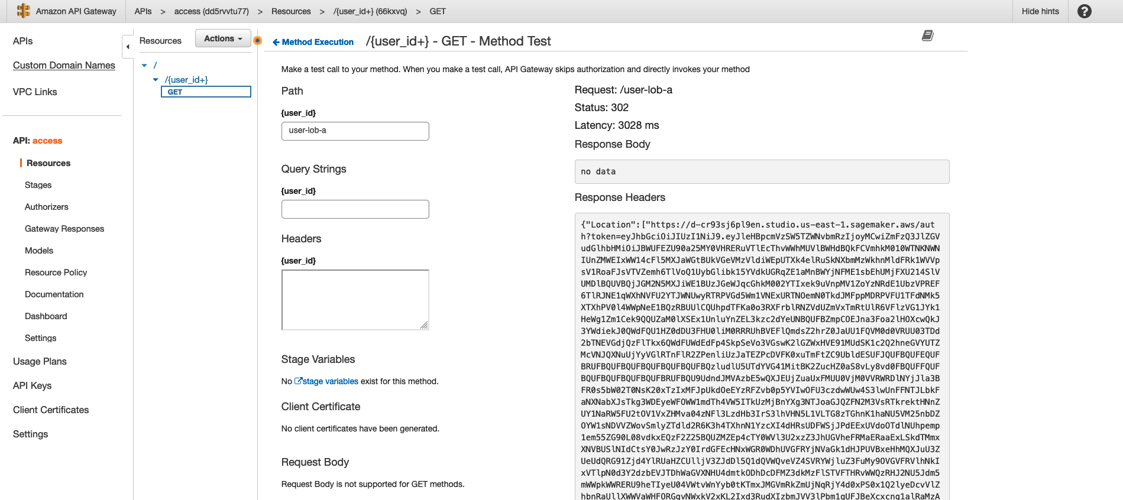Viewport: 1123px width, 500px height.
Task: Click GET breadcrumb item
Action: pyautogui.click(x=438, y=11)
